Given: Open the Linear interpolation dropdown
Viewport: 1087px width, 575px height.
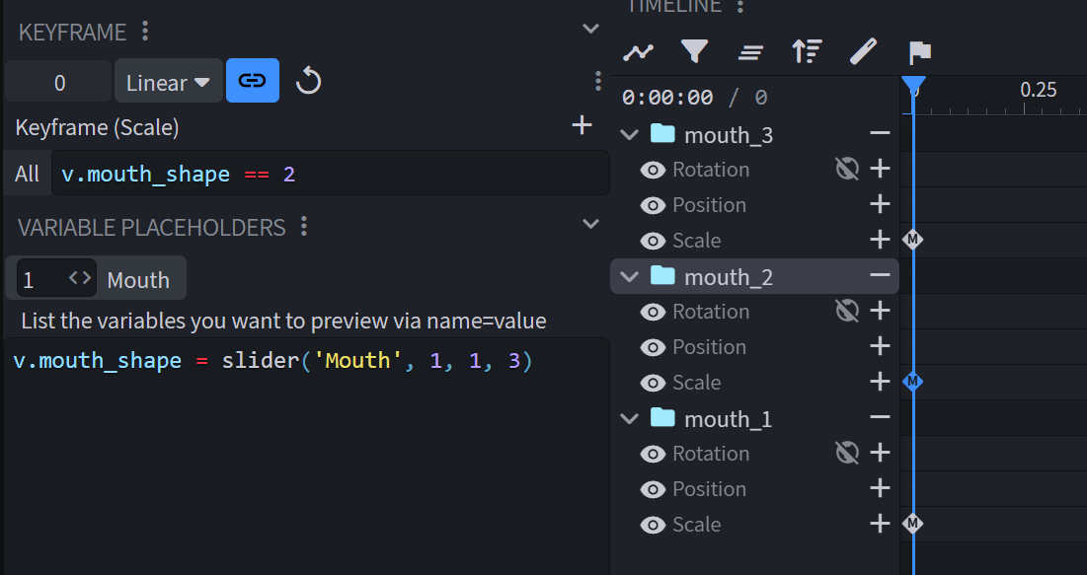Looking at the screenshot, I should pos(168,83).
